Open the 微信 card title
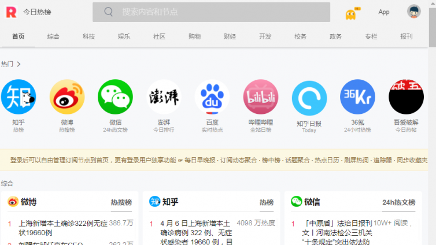Image resolution: width=436 pixels, height=245 pixels. (312, 202)
